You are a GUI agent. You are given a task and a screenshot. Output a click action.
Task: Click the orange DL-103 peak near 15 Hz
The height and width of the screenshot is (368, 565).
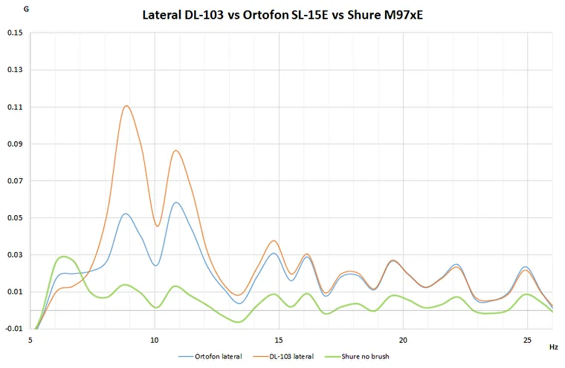pos(274,240)
